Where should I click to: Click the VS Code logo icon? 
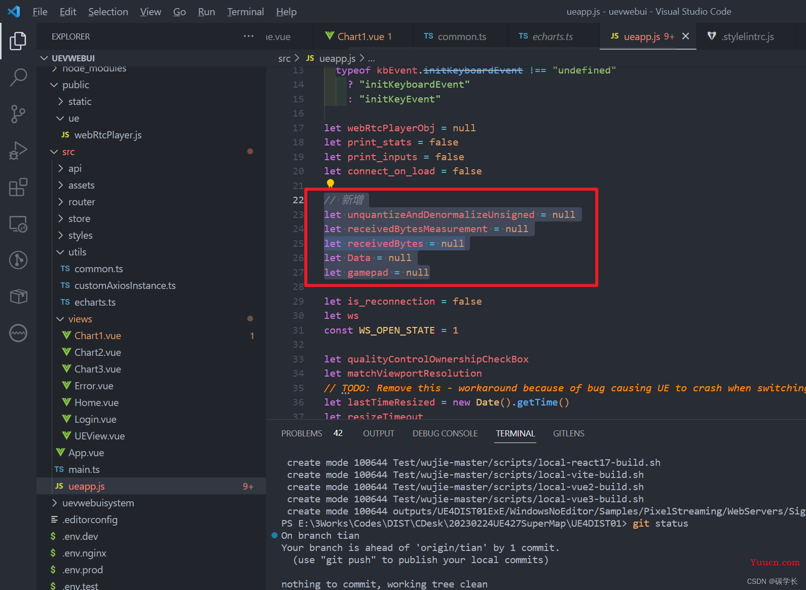tap(14, 11)
